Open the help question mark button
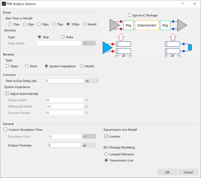This screenshot has width=201, height=178. point(183,4)
